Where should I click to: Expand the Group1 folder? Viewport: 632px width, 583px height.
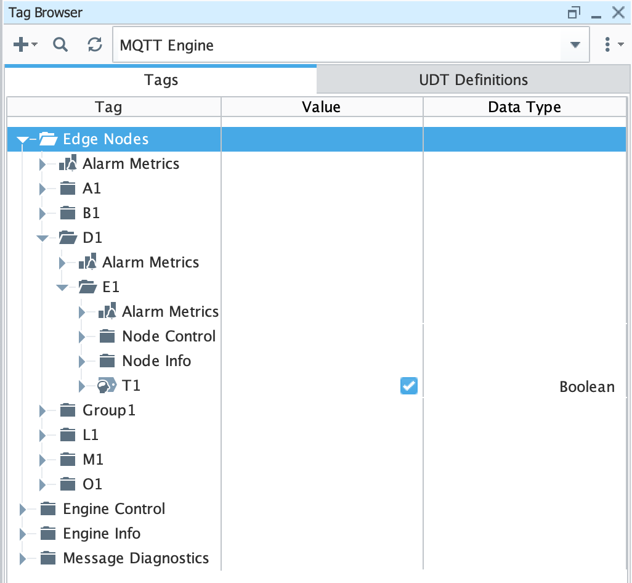click(x=42, y=410)
